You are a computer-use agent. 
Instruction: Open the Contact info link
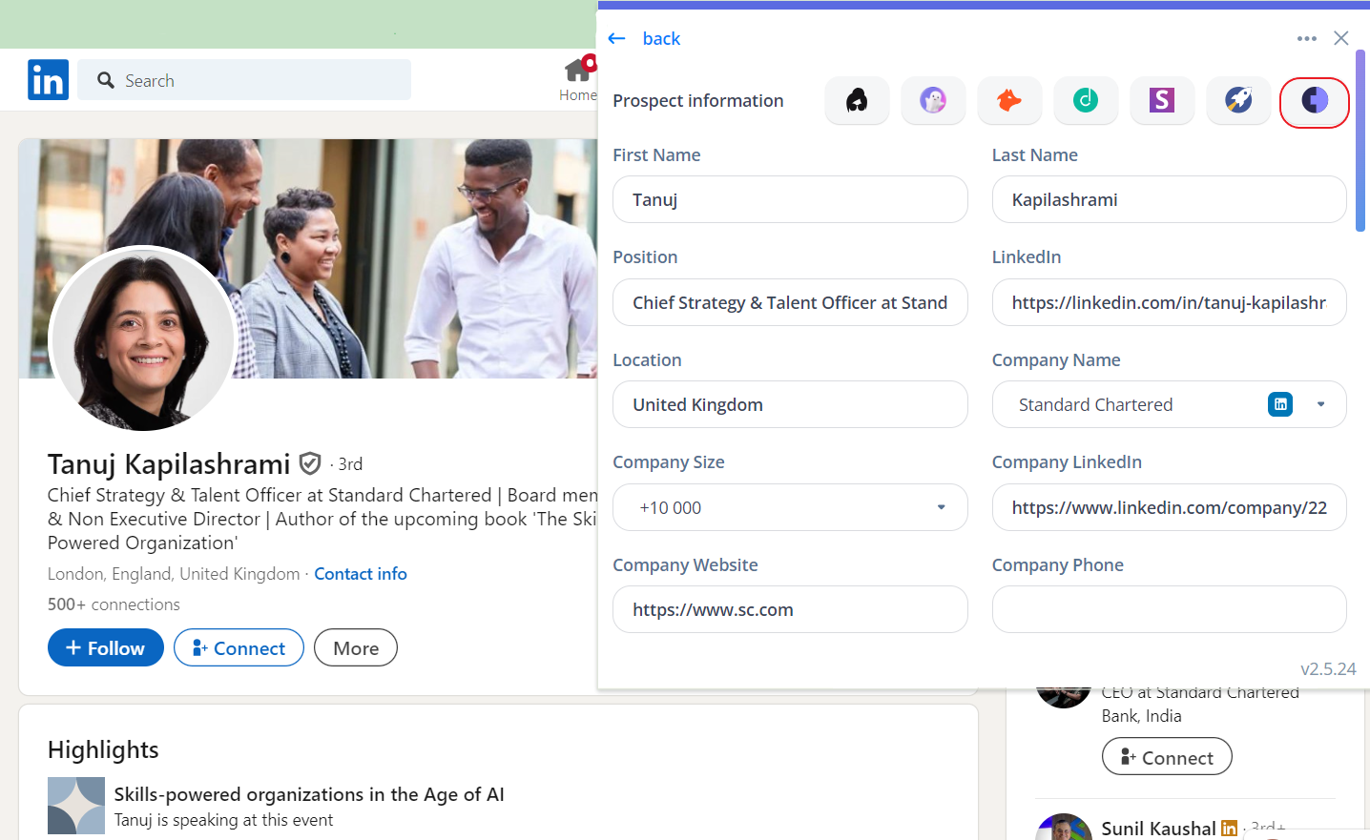pos(361,574)
